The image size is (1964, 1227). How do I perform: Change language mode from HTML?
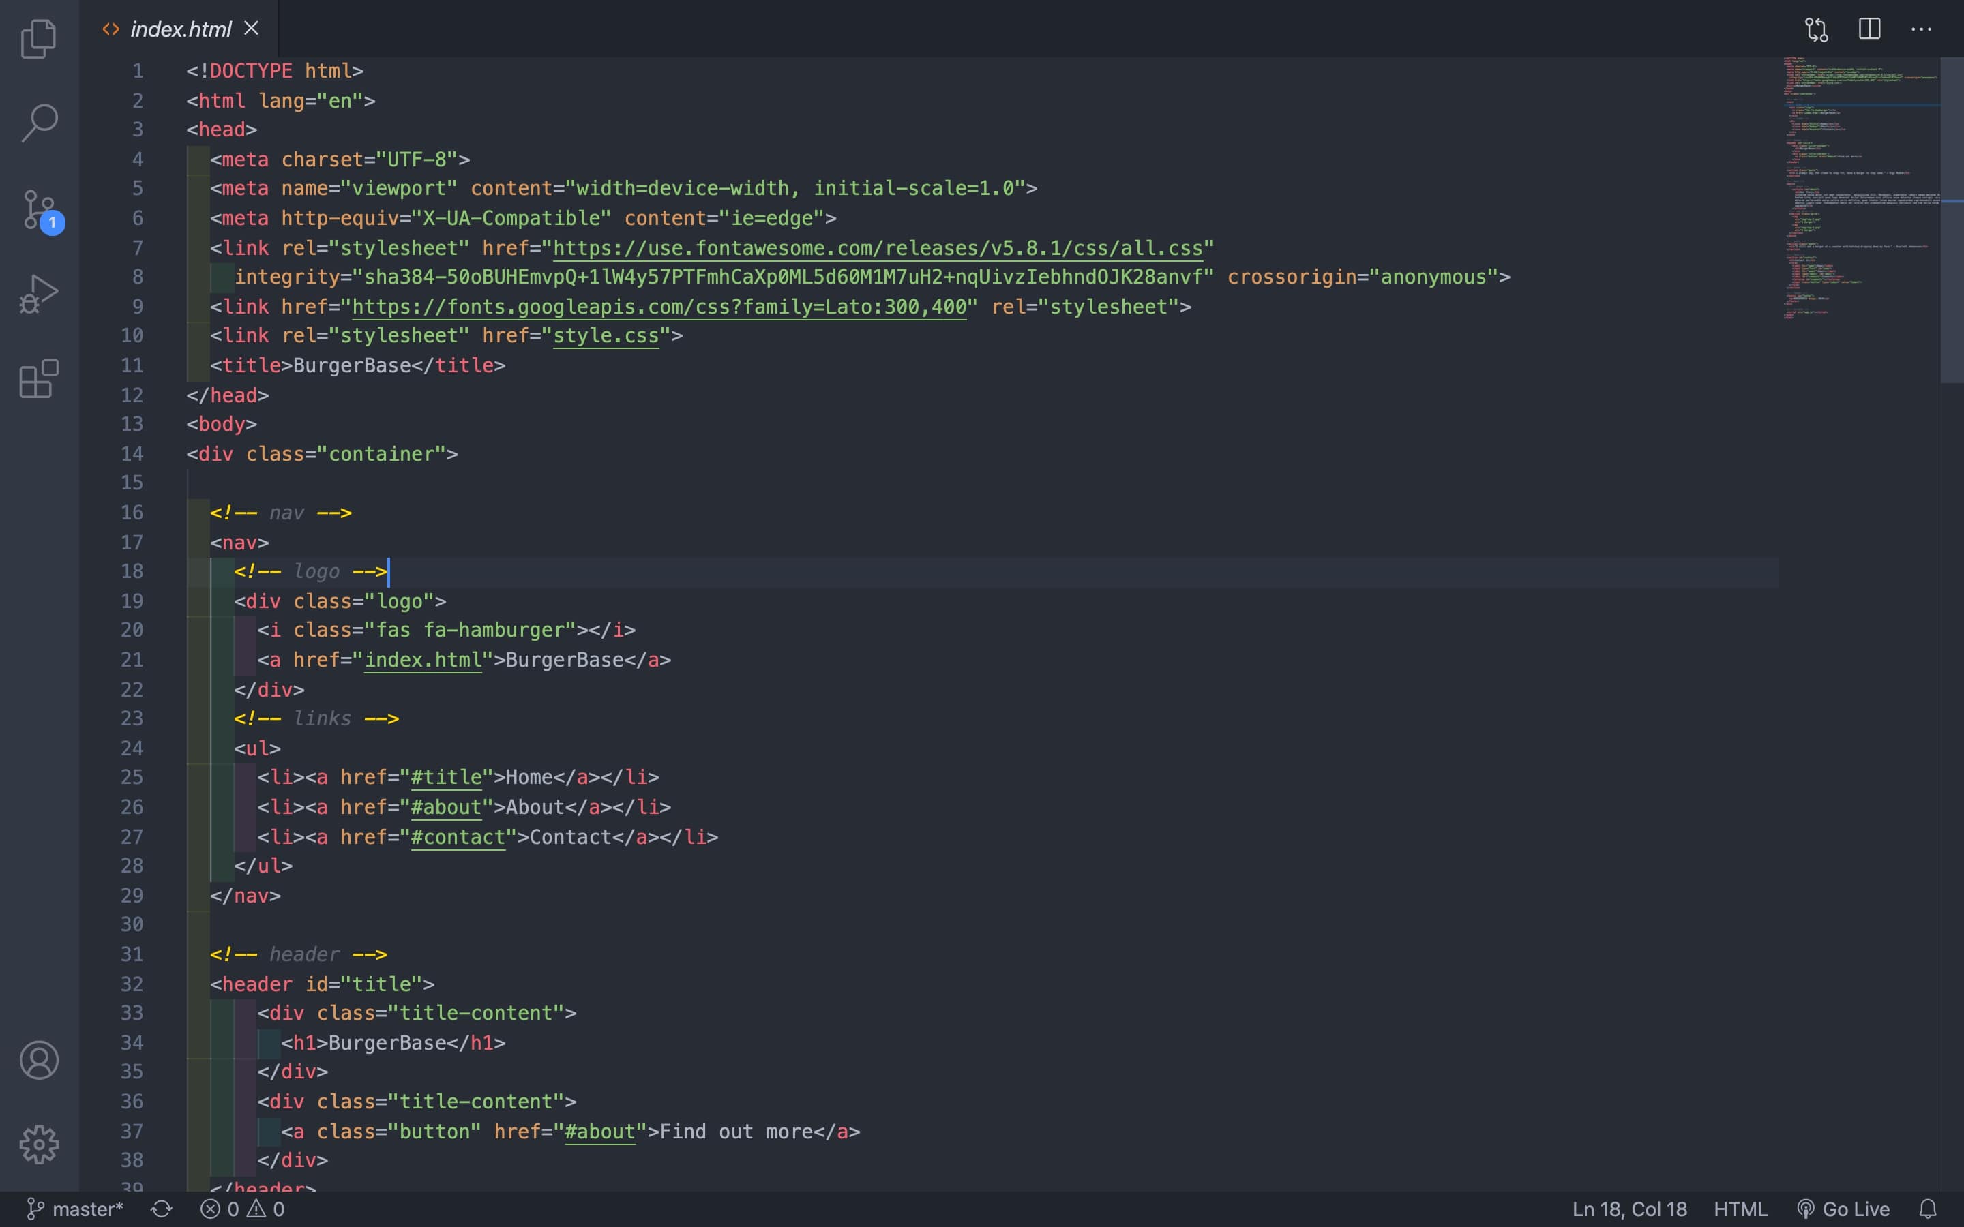(x=1740, y=1209)
